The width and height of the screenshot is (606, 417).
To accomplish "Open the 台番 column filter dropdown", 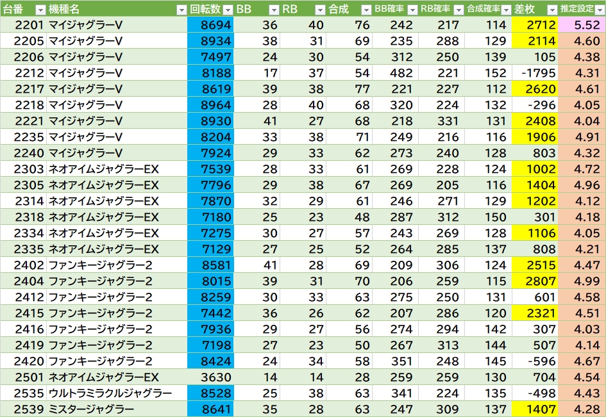I will [40, 10].
